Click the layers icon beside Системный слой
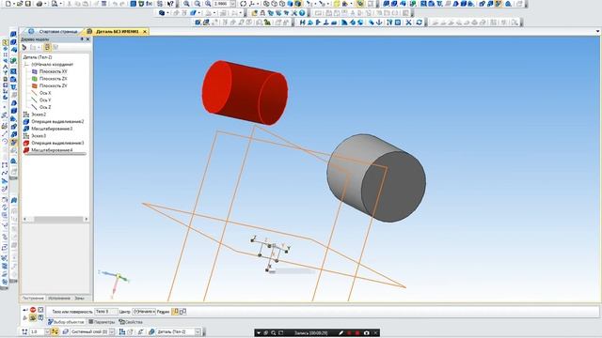Viewport: 602px width, 338px height. (65, 331)
